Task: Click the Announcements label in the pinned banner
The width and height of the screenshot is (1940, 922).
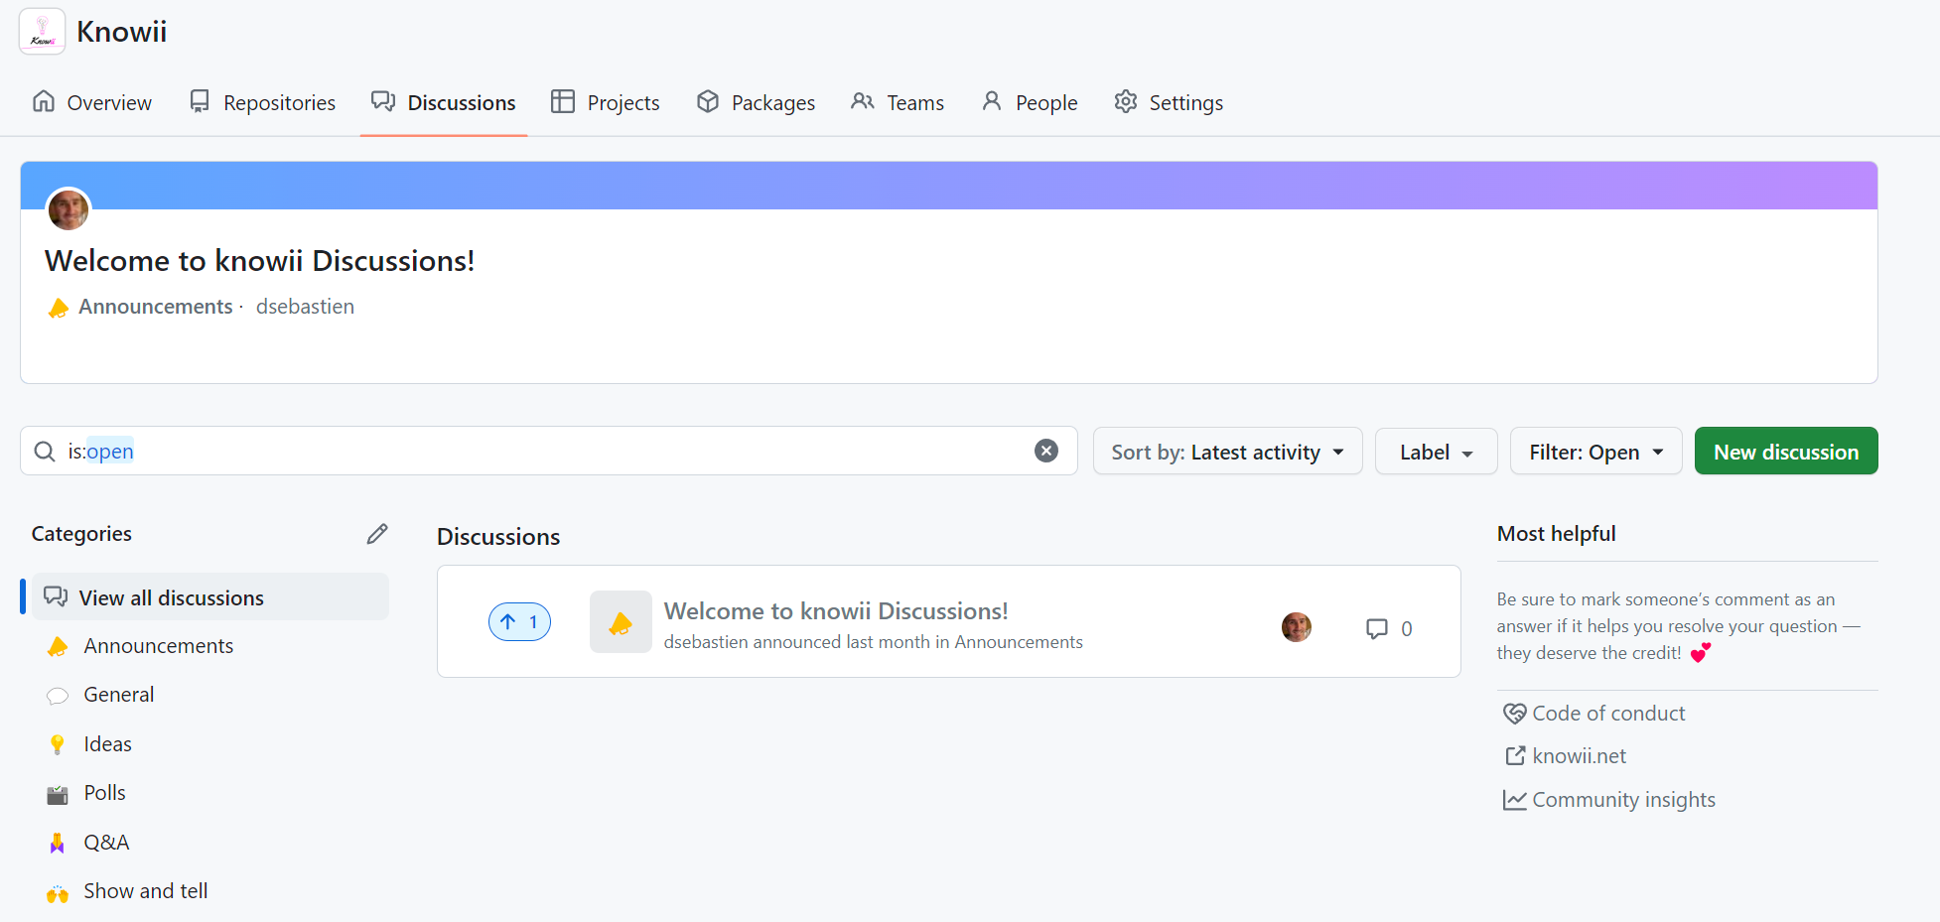Action: (x=156, y=307)
